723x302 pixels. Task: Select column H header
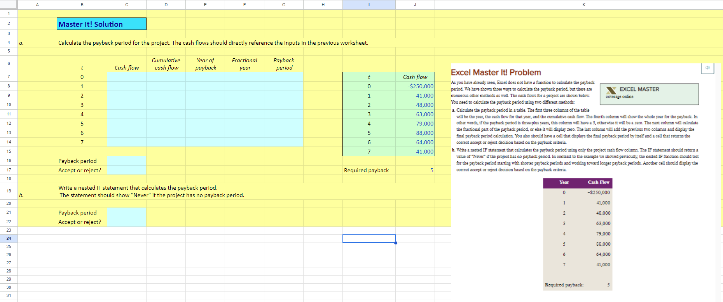(323, 5)
